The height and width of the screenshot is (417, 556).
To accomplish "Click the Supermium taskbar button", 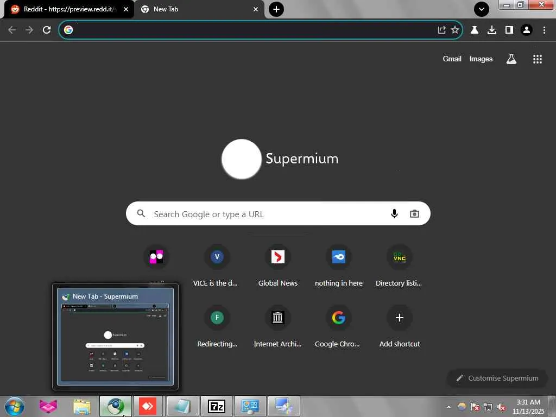I will coord(116,406).
